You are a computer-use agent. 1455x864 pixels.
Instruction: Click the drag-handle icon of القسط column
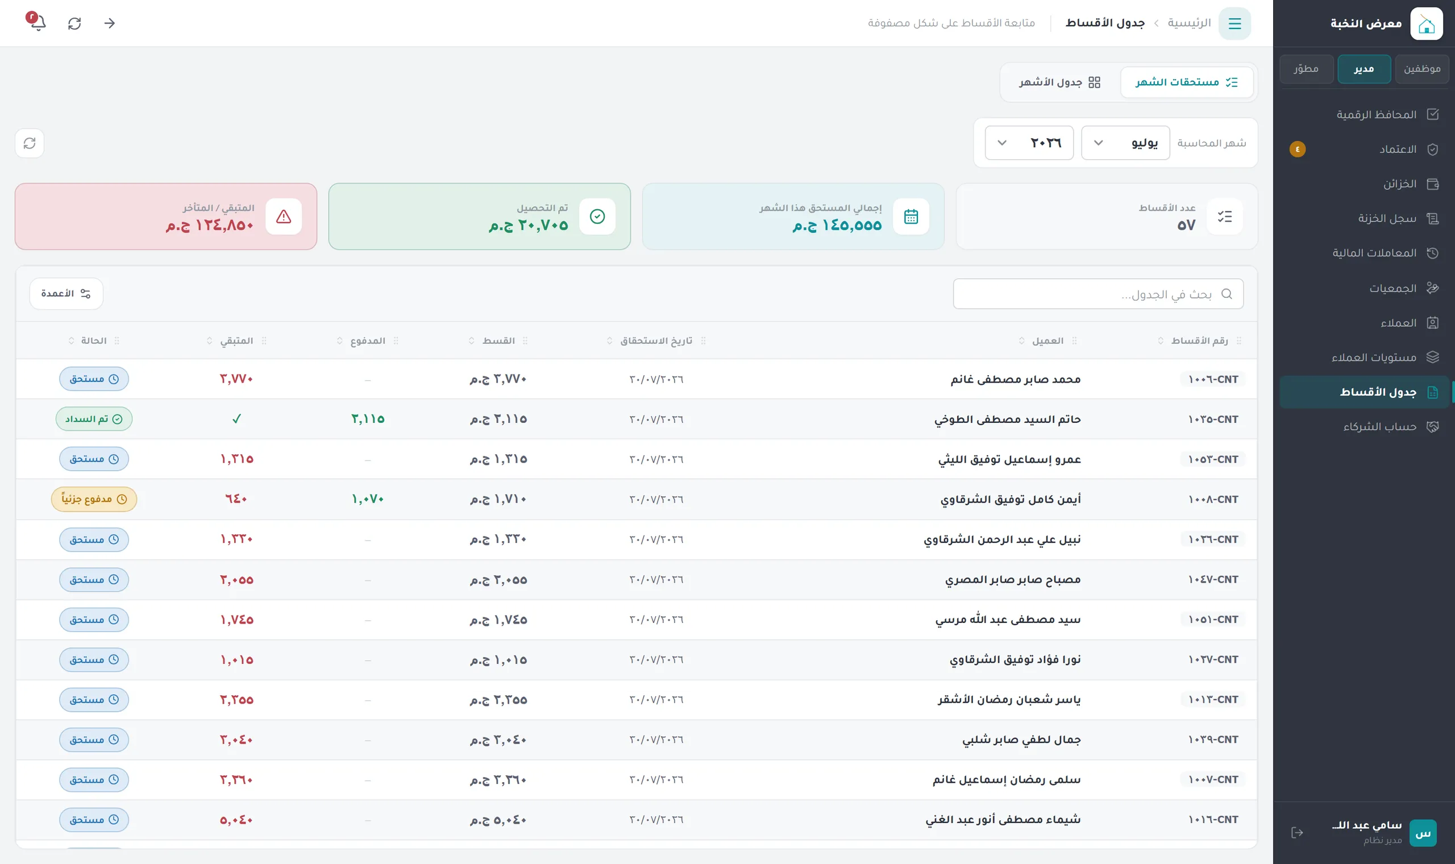(526, 340)
